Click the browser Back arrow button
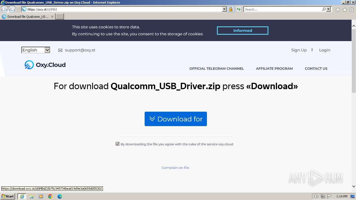The width and height of the screenshot is (356, 200). 4,9
